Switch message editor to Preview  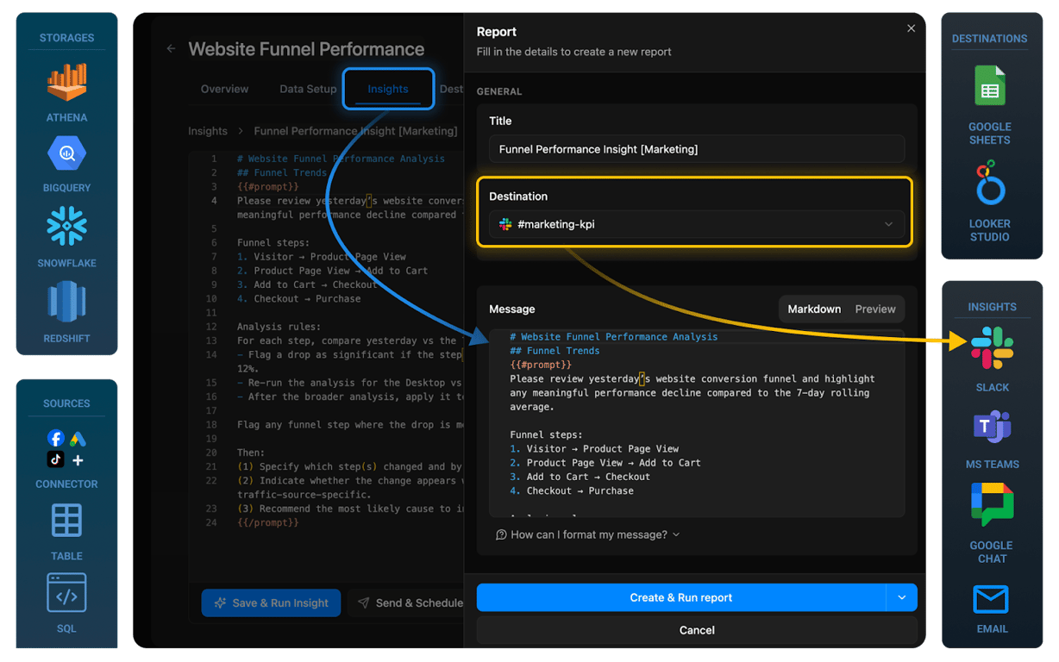tap(875, 309)
